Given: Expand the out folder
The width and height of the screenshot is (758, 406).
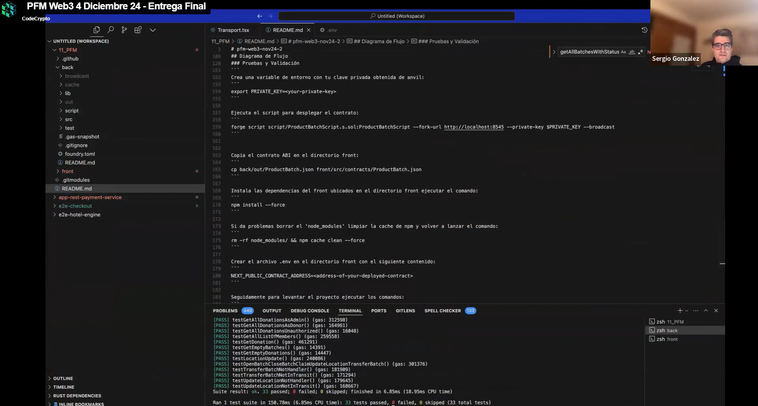Looking at the screenshot, I should [x=69, y=102].
